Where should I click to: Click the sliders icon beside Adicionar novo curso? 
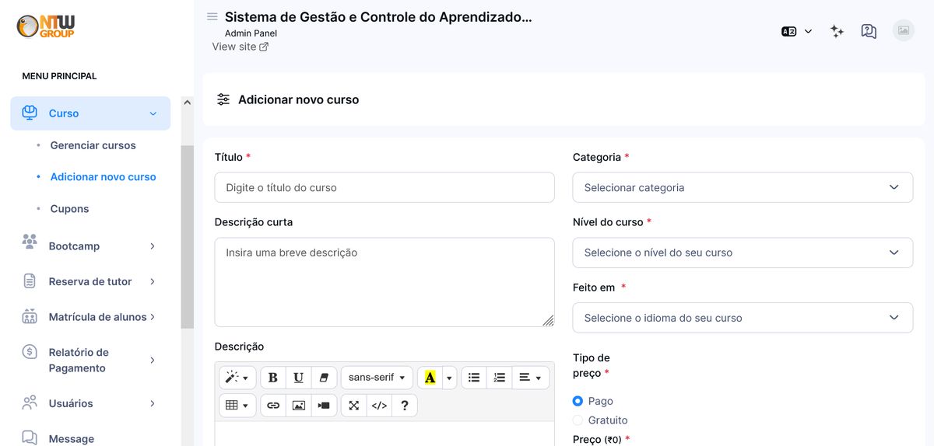(x=223, y=99)
